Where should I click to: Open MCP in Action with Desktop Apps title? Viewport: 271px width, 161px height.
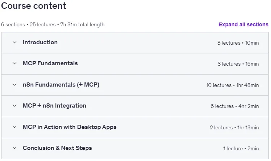tap(70, 127)
